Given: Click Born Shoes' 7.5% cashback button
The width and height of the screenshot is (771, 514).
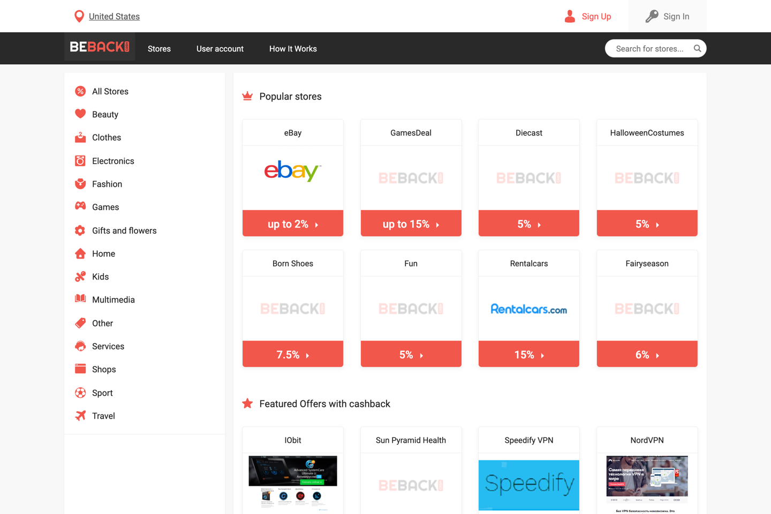Looking at the screenshot, I should pyautogui.click(x=293, y=354).
